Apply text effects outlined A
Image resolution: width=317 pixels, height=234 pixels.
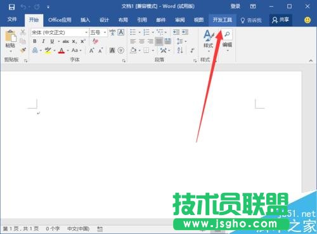[35, 51]
